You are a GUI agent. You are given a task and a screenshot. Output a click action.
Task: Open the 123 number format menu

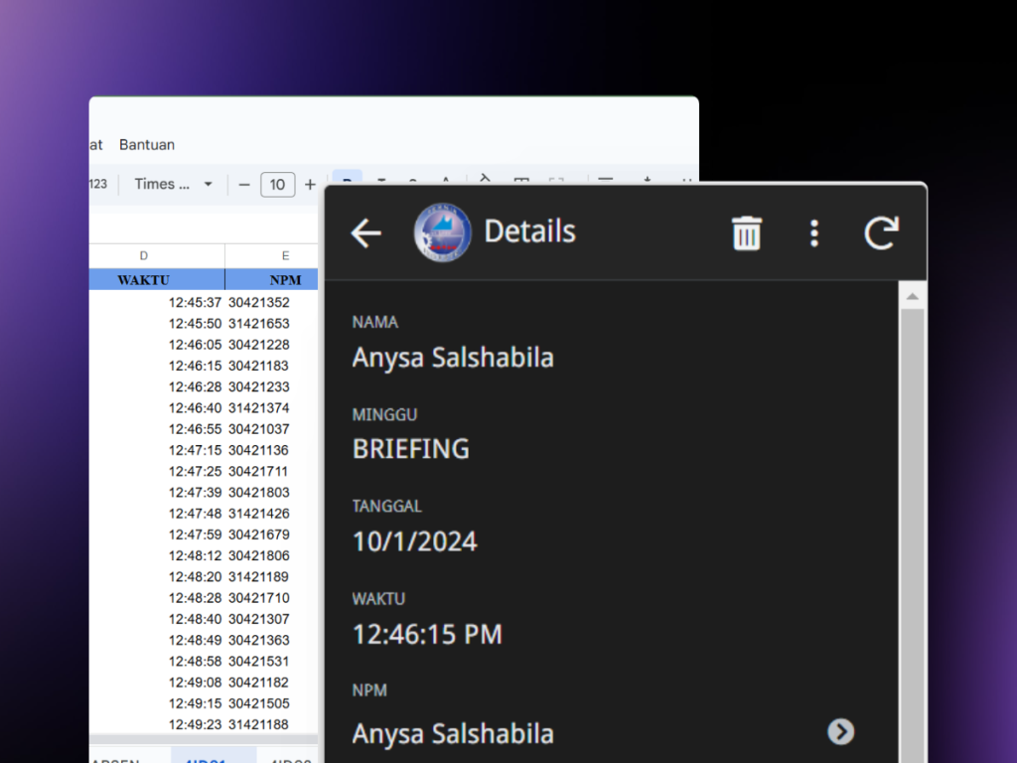pyautogui.click(x=98, y=184)
